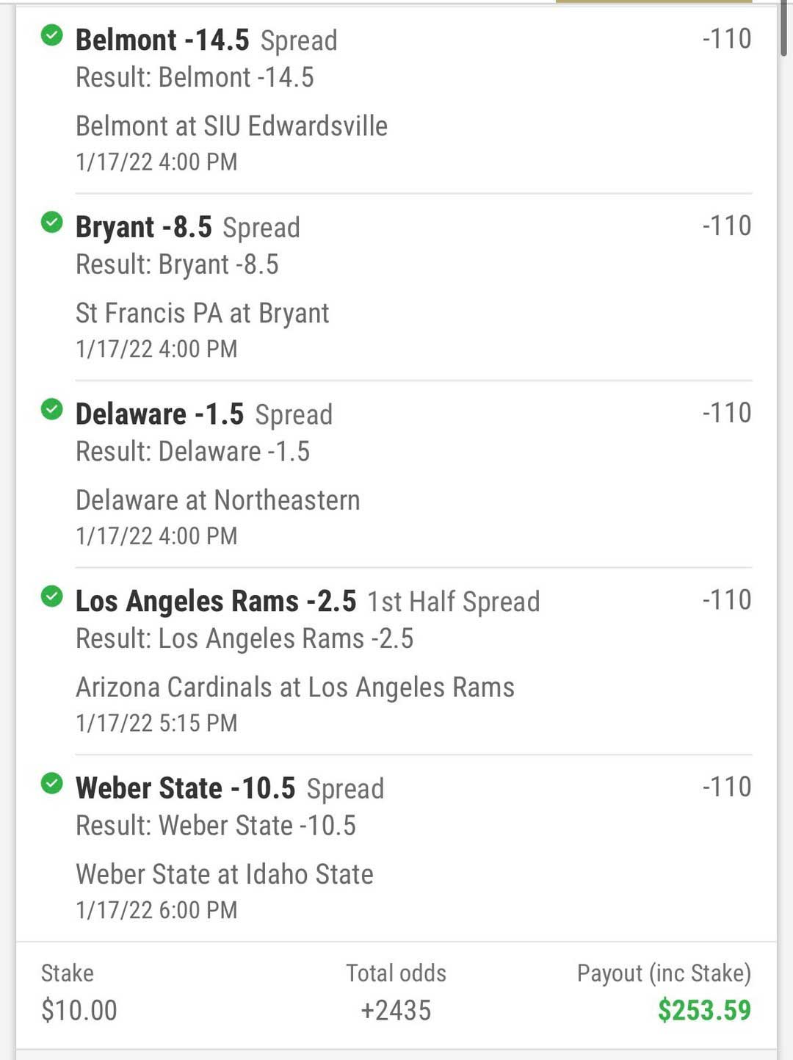Click the -110 odds for the Weber State leg
The width and height of the screenshot is (793, 1060).
coord(727,787)
